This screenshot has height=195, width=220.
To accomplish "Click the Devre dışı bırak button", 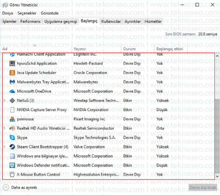I will pos(203,187).
